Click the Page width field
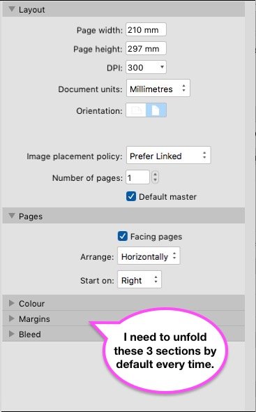Viewport: 256px width, 412px height. click(146, 29)
